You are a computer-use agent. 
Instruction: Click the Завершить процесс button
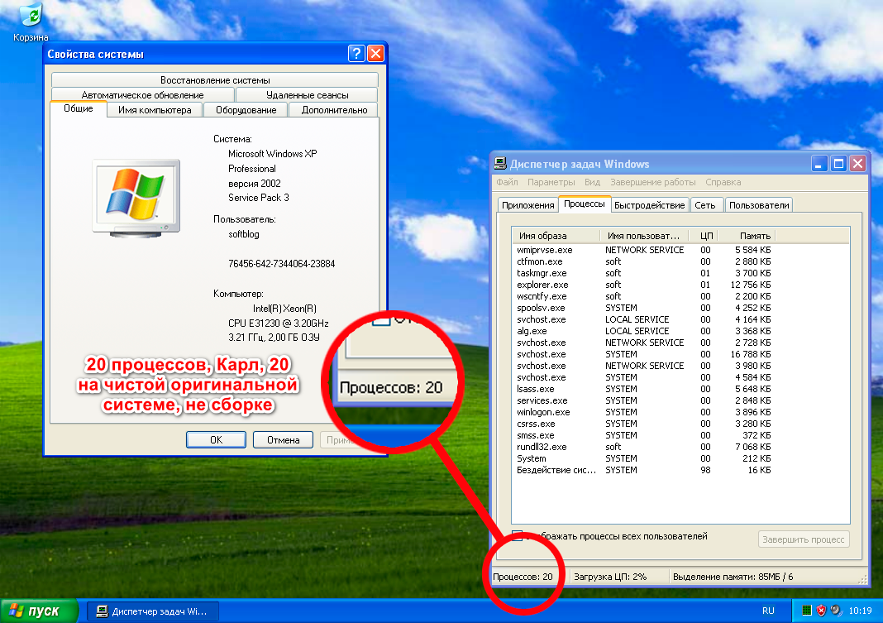(804, 539)
